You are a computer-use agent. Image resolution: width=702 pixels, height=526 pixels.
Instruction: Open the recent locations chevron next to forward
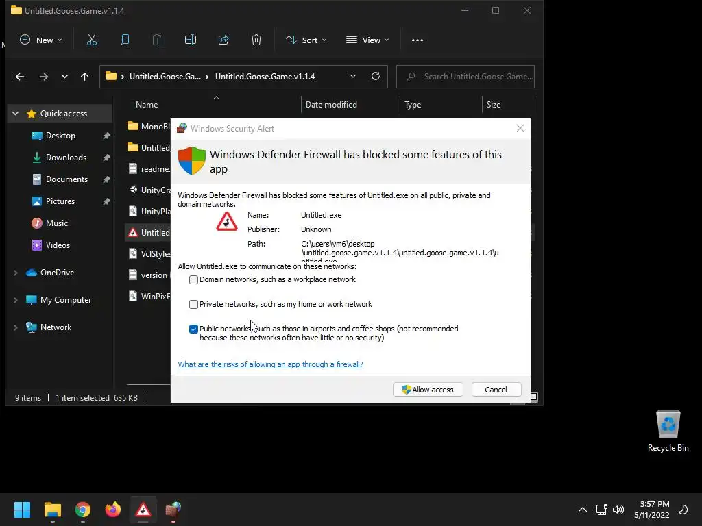(64, 77)
